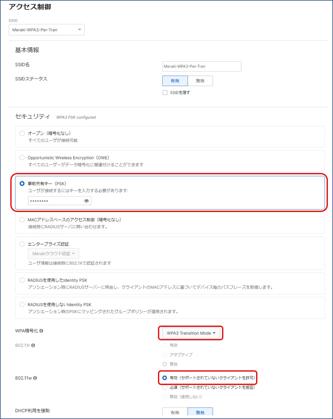Select the エンタープライズ認証 radio option
333x419 pixels.
point(22,244)
